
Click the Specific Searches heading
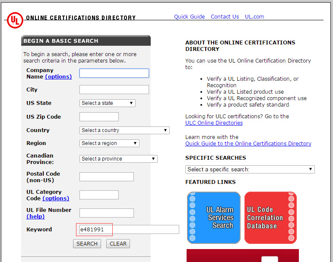(216, 158)
